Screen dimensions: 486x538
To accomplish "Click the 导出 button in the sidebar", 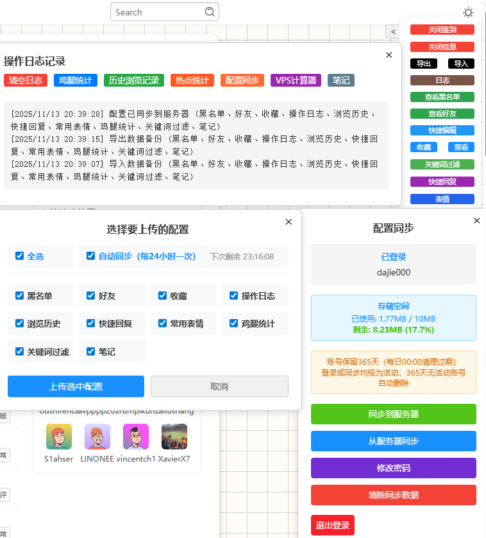I will pyautogui.click(x=424, y=64).
